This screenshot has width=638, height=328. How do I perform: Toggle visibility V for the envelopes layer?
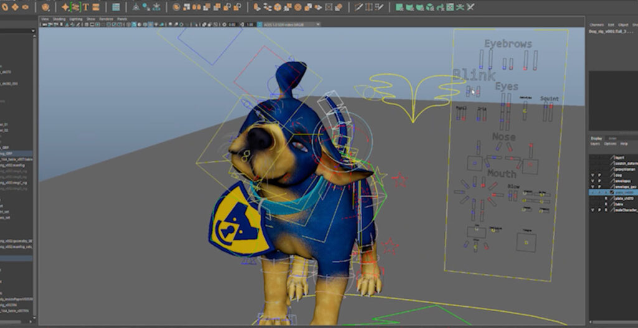tap(592, 181)
